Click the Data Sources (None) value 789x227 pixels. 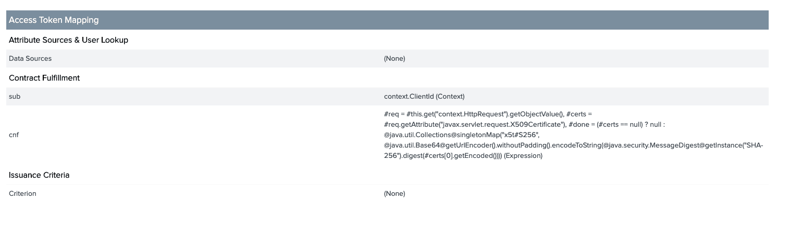click(x=394, y=59)
